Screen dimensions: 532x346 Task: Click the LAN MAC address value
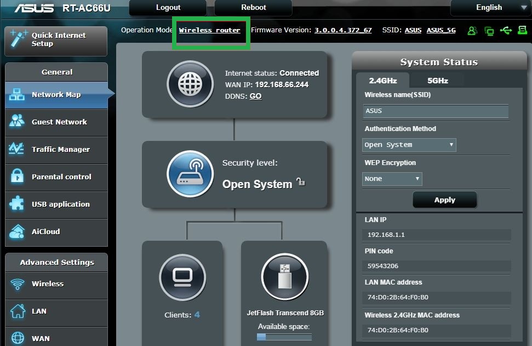point(398,297)
